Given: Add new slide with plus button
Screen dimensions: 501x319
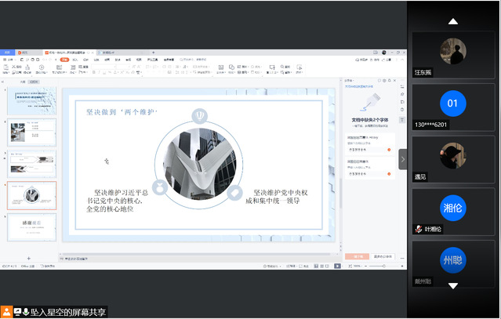Looking at the screenshot, I should pos(29,258).
